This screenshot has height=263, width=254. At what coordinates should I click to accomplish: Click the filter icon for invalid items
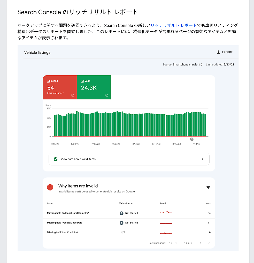tap(208, 188)
